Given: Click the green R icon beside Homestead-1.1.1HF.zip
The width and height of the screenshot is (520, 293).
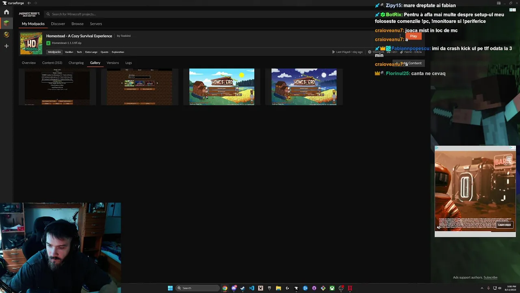Looking at the screenshot, I should pyautogui.click(x=48, y=43).
